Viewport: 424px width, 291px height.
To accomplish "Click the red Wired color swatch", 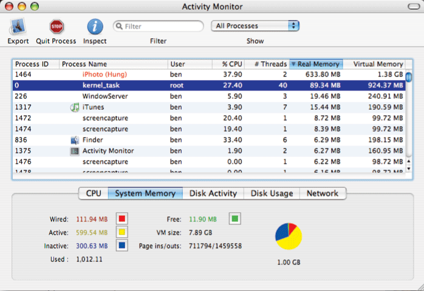I will click(122, 219).
